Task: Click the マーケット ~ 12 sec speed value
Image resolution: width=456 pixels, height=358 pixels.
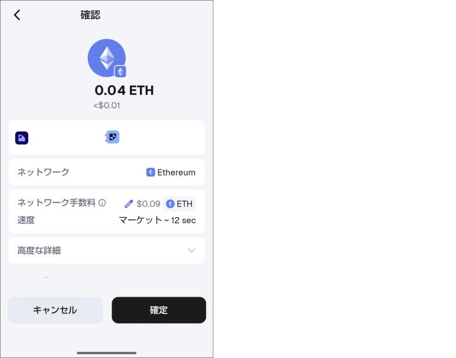Action: 157,221
